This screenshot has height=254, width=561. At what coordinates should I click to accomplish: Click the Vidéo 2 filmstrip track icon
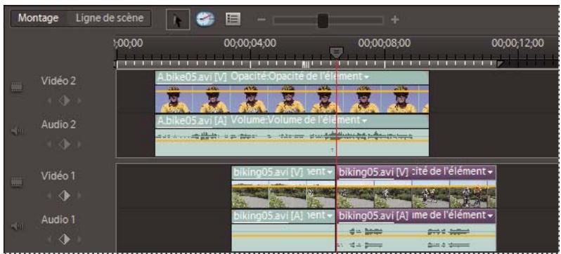17,87
